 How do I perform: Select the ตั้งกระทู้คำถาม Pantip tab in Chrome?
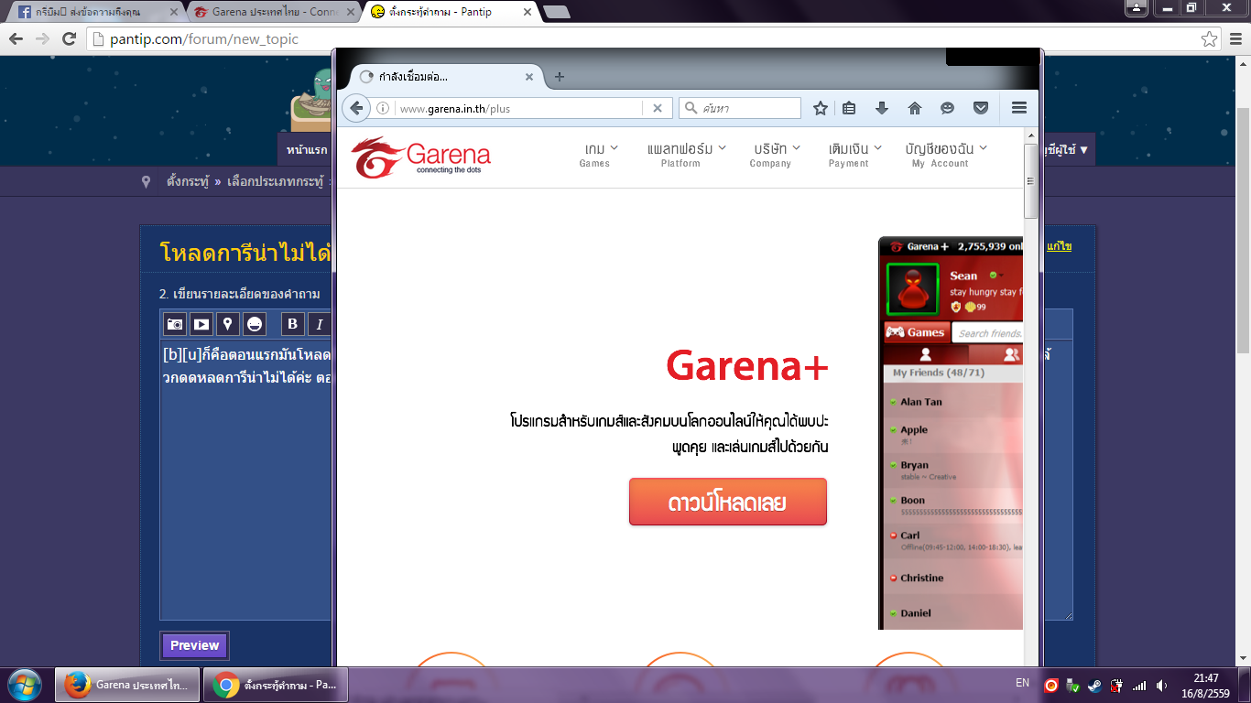[449, 13]
